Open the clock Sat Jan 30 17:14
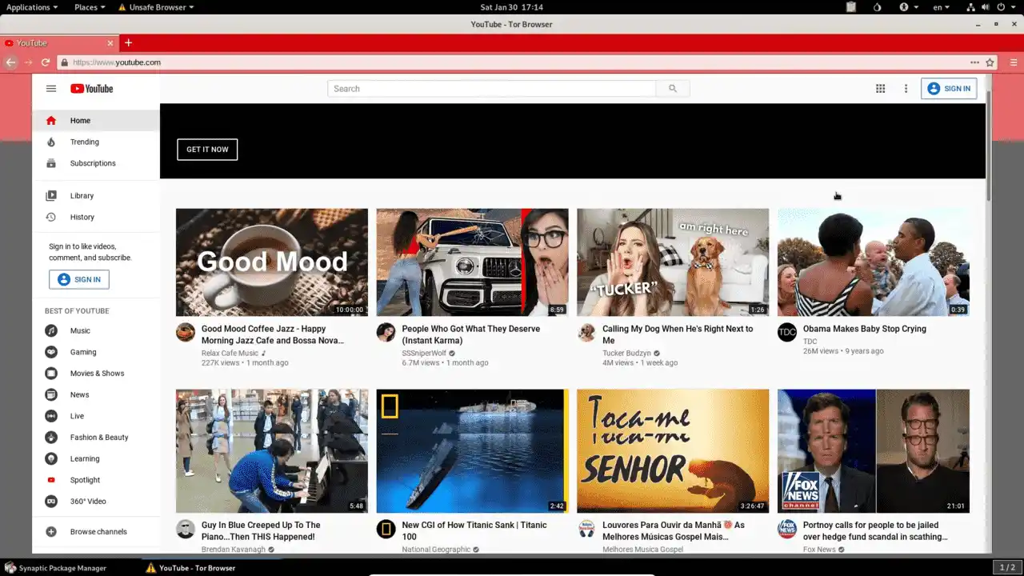The width and height of the screenshot is (1024, 576). tap(511, 7)
